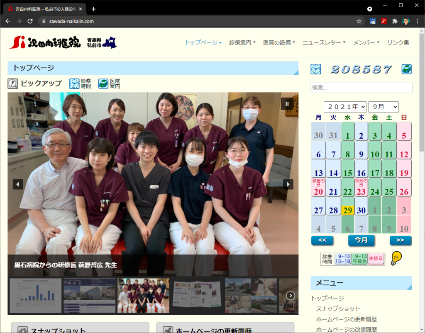Click the site info lock icon
425x333 pixels.
[44, 21]
